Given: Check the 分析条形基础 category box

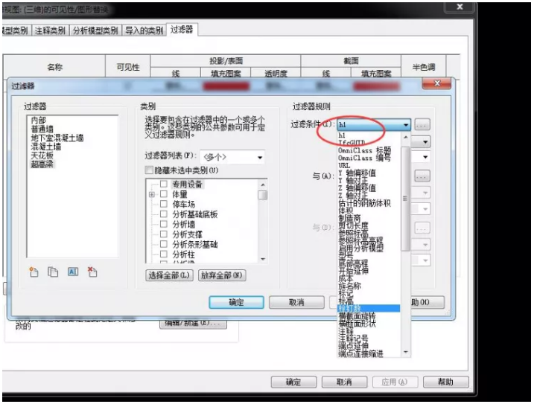Looking at the screenshot, I should 163,244.
